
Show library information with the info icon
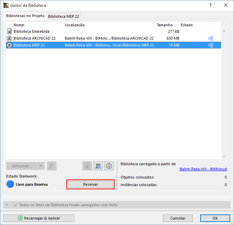pyautogui.click(x=109, y=166)
